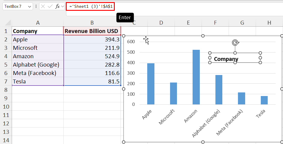283x144 pixels.
Task: Select column D header
Action: coord(161,23)
